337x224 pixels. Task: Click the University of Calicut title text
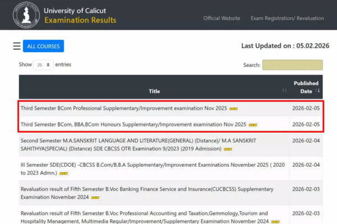point(75,11)
